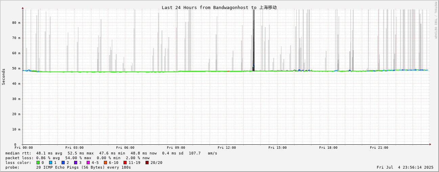Click the small red marker at Fri 12:00
The width and height of the screenshot is (439, 172).
tap(228, 71)
